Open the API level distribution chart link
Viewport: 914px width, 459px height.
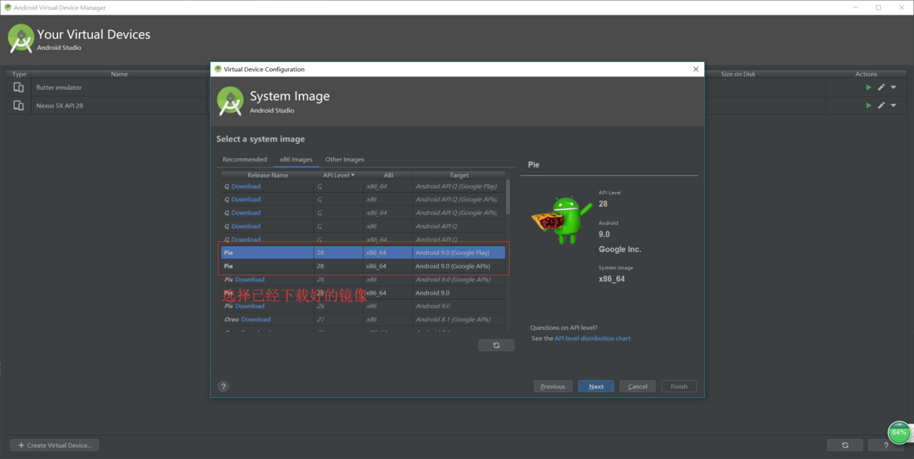pyautogui.click(x=592, y=338)
